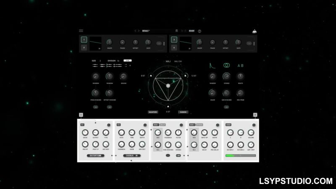This screenshot has height=189, width=336.
Task: Go to next preset arrow
Action: (x=139, y=31)
